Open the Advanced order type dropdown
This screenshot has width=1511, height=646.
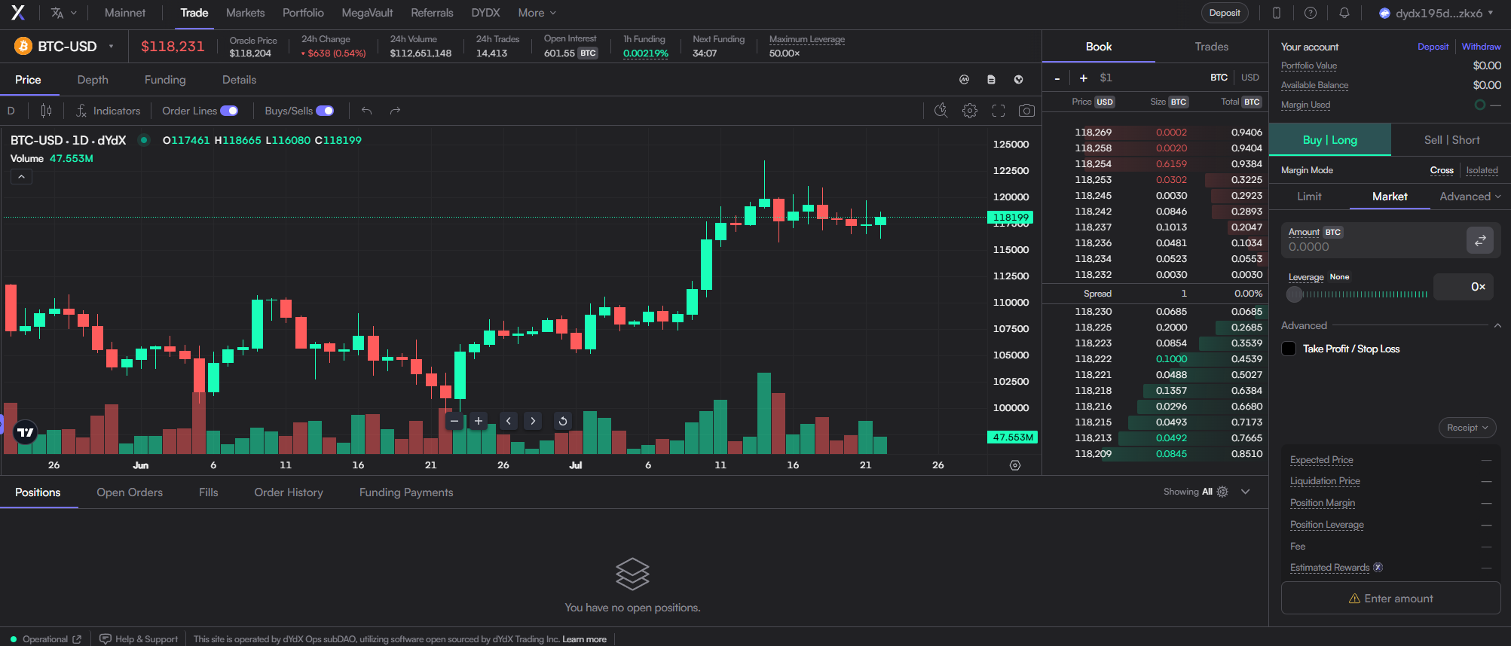(x=1470, y=197)
